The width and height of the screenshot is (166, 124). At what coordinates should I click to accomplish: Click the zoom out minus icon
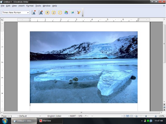click(136, 116)
